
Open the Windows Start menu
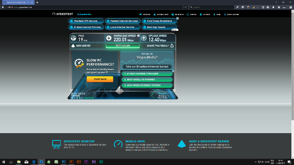4,162
